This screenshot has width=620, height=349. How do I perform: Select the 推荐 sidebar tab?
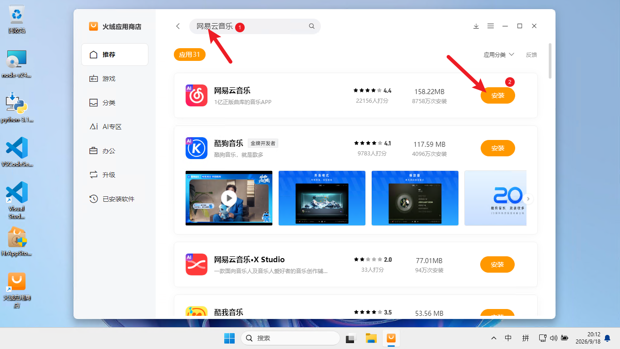pos(115,55)
